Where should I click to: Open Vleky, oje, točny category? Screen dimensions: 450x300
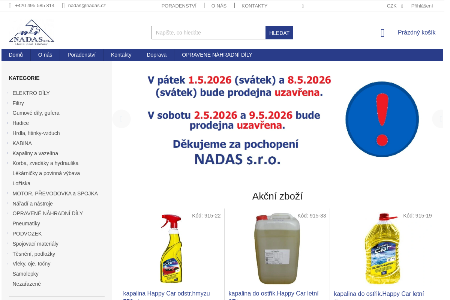31,264
